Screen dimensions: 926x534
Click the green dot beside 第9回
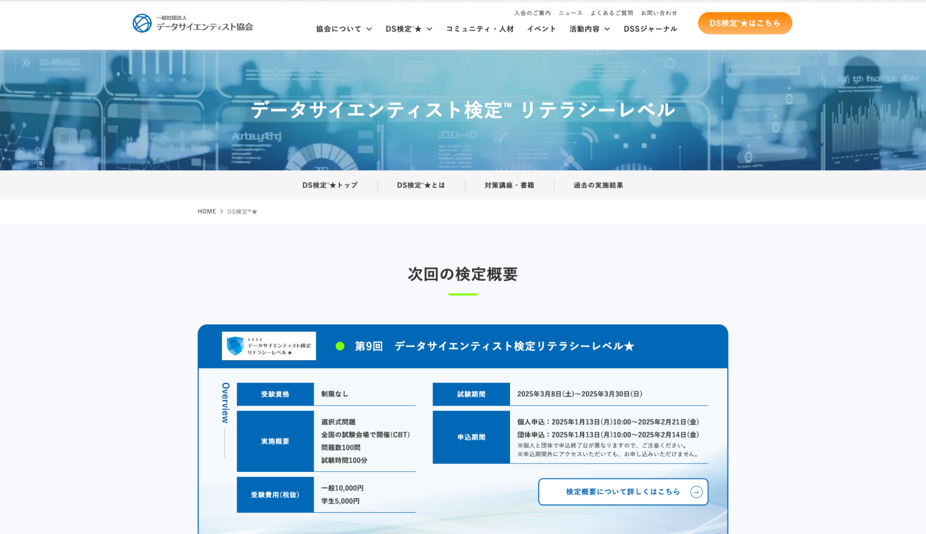coord(340,346)
